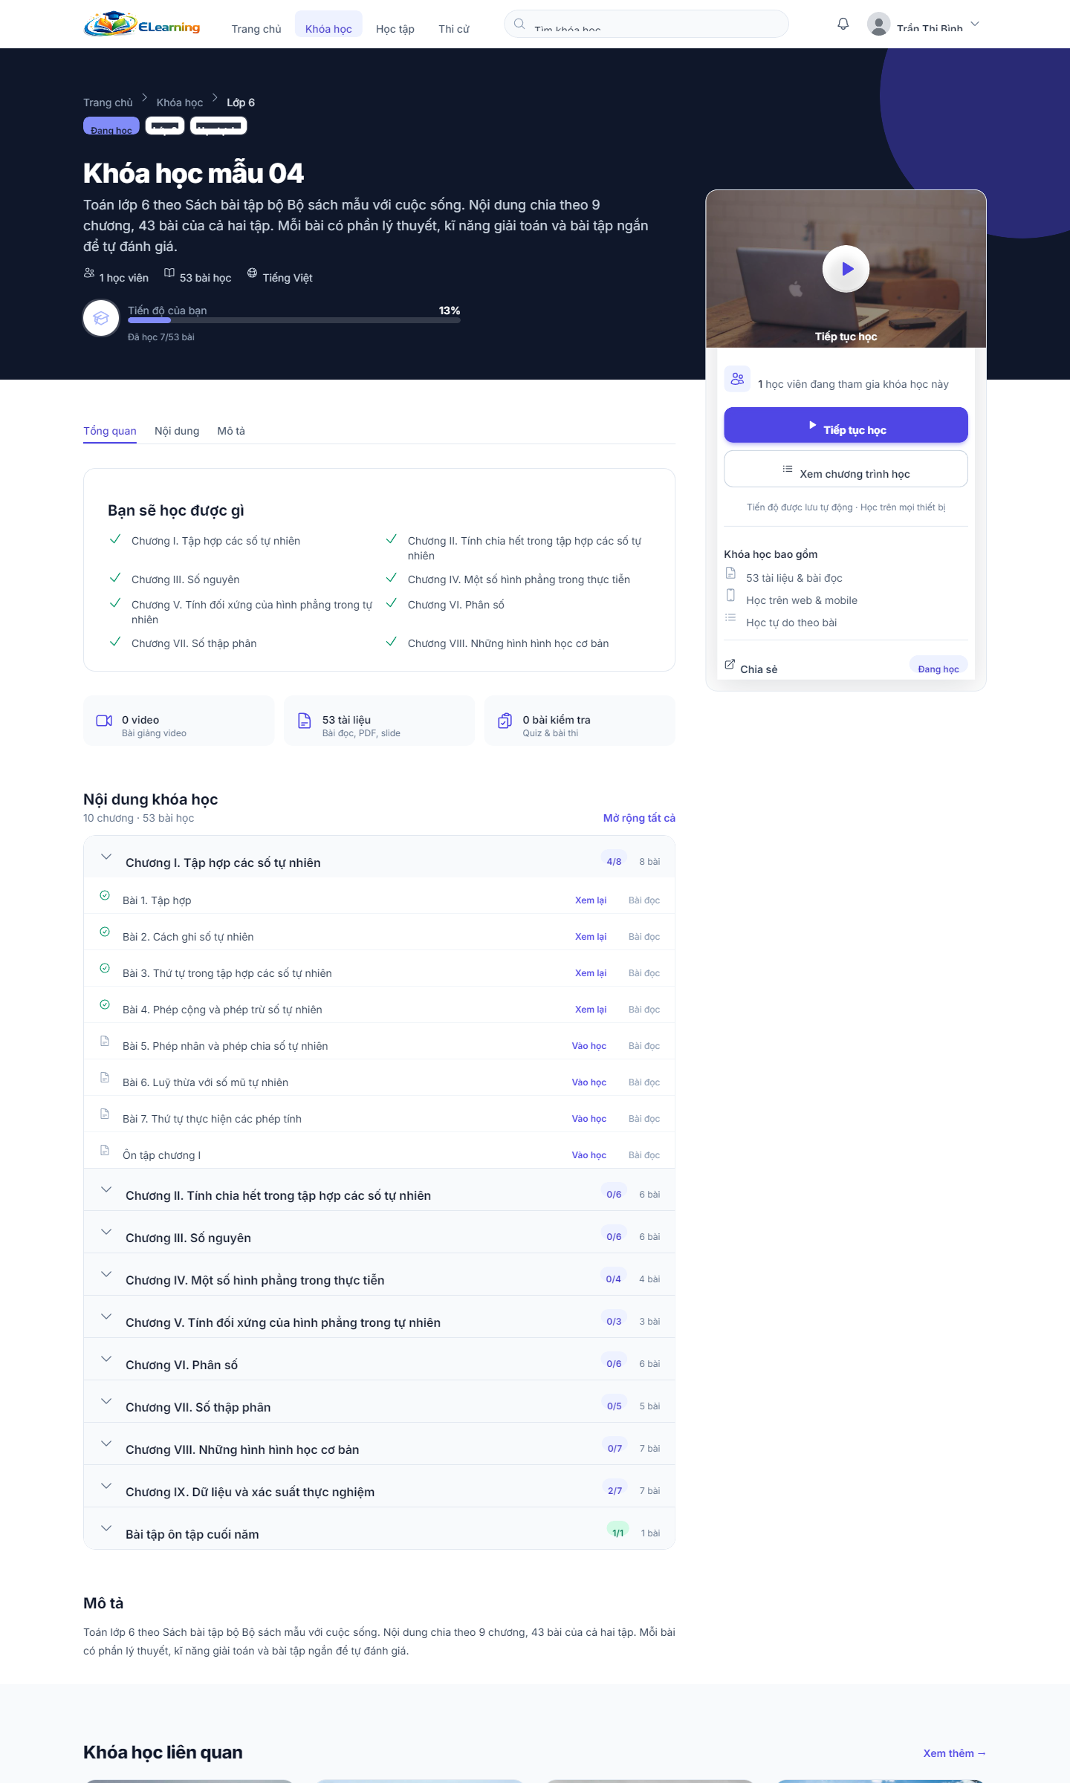Click the graduation cap progress icon
Viewport: 1070px width, 1783px height.
101,318
